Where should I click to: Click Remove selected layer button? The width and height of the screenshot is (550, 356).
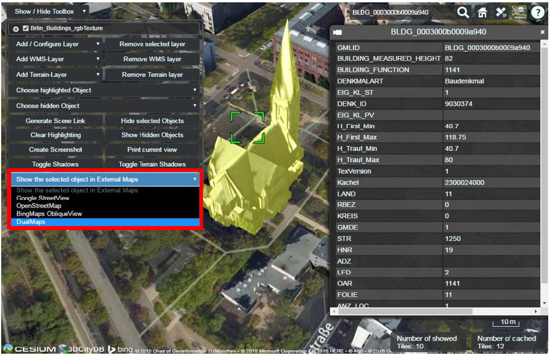pyautogui.click(x=152, y=44)
